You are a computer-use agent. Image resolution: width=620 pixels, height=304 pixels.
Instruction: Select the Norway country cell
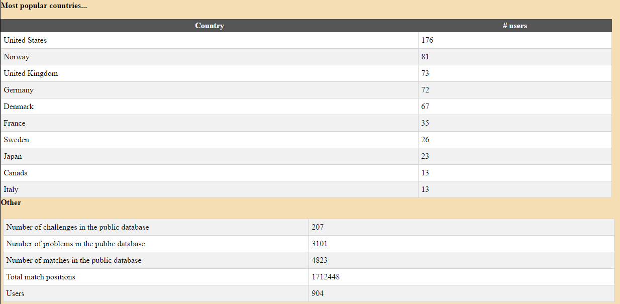[210, 57]
